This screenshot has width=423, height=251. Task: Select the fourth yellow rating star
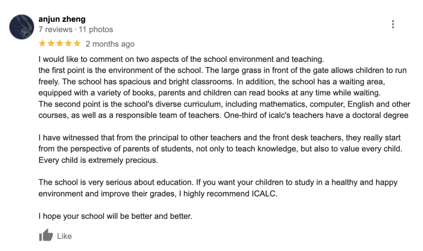coord(69,44)
